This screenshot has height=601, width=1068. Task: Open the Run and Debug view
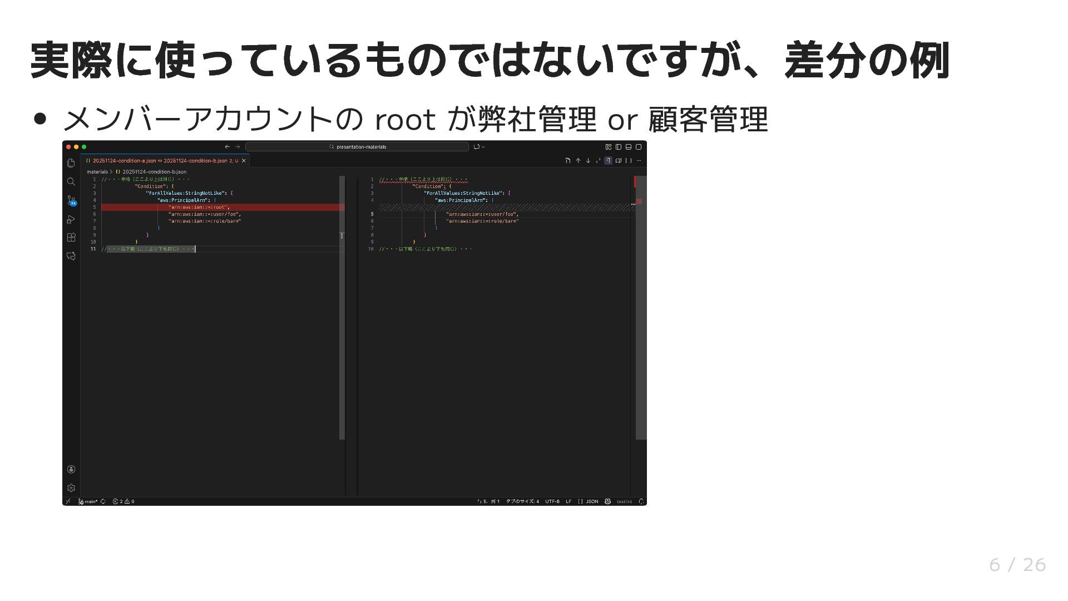[71, 219]
